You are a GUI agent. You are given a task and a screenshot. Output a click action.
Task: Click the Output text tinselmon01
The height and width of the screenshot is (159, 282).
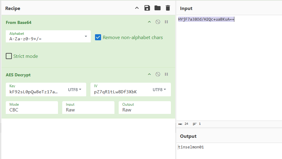191,147
